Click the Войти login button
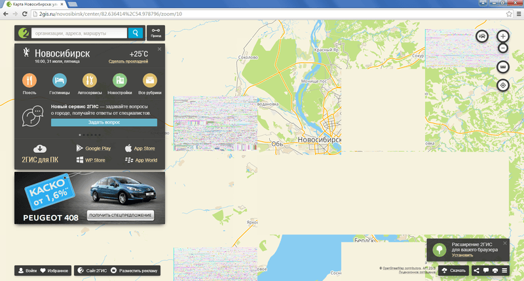Viewport: 524px width, 281px height. coord(26,270)
